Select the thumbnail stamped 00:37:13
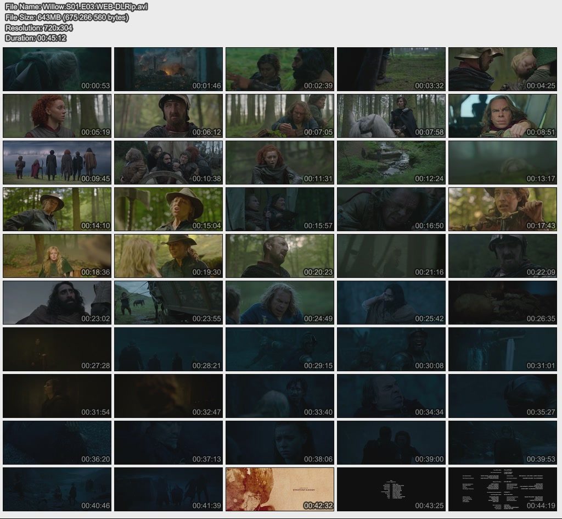The height and width of the screenshot is (519, 562). 168,443
